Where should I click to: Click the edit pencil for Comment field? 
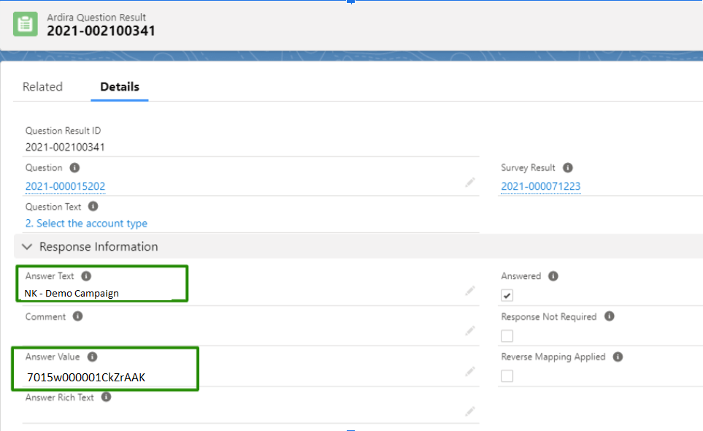click(470, 331)
